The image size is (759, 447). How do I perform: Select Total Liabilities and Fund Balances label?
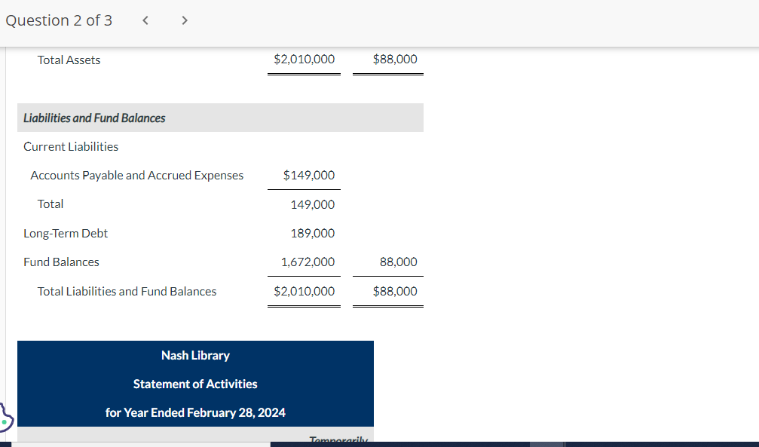[127, 292]
